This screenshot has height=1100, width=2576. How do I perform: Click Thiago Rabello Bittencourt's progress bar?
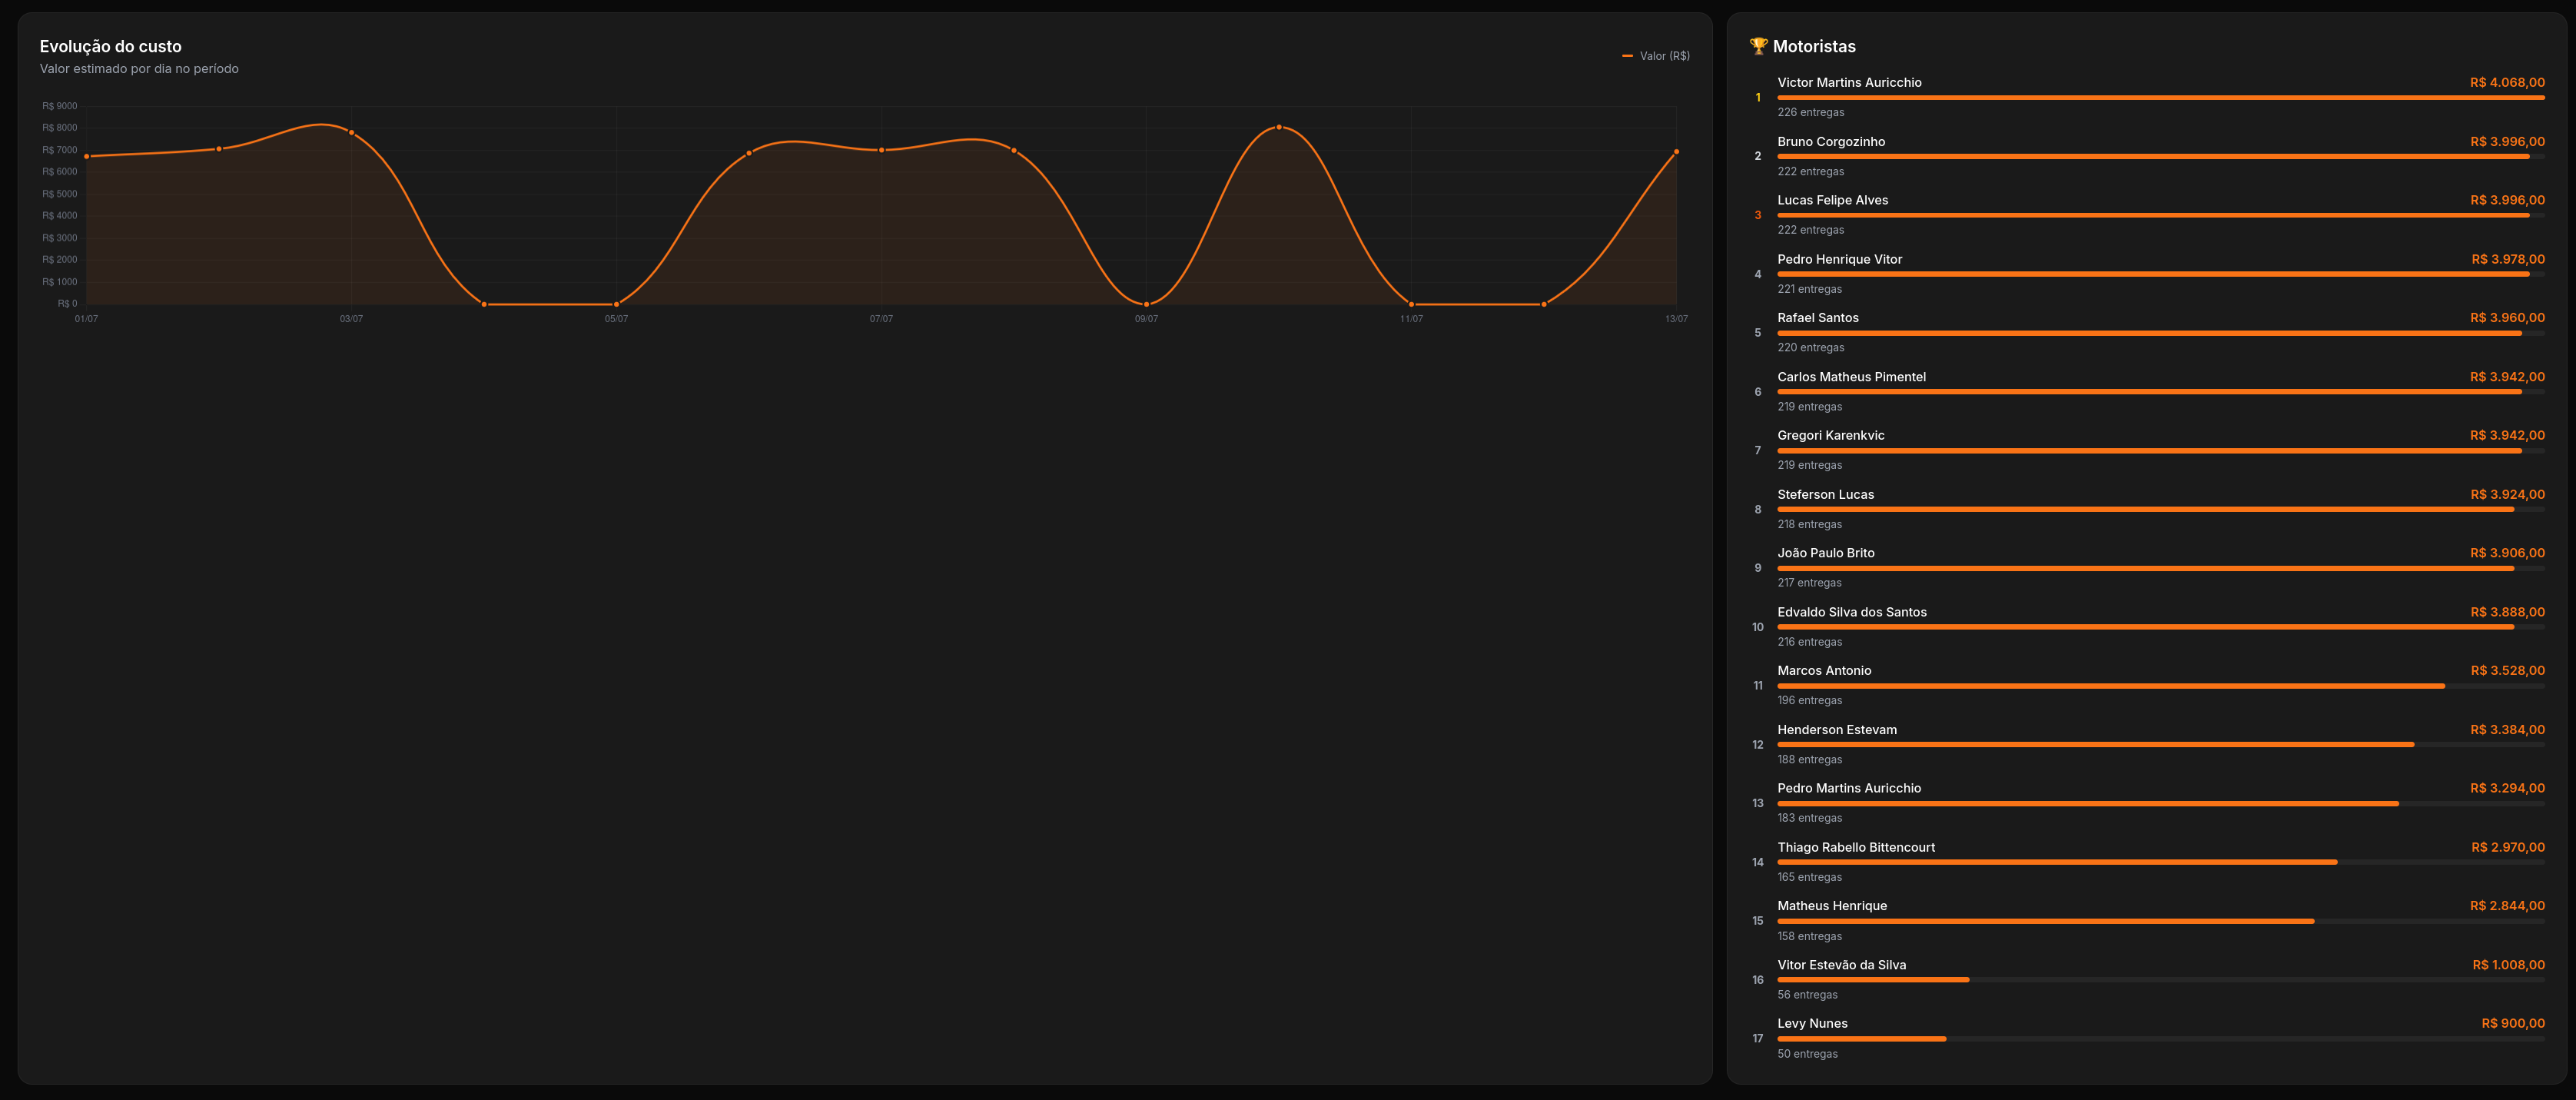pyautogui.click(x=2161, y=862)
